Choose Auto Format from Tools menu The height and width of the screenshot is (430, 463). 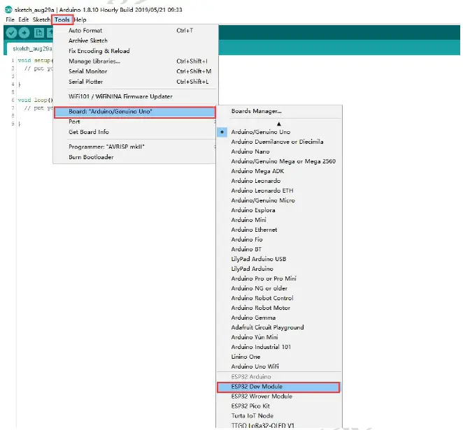[x=135, y=30]
